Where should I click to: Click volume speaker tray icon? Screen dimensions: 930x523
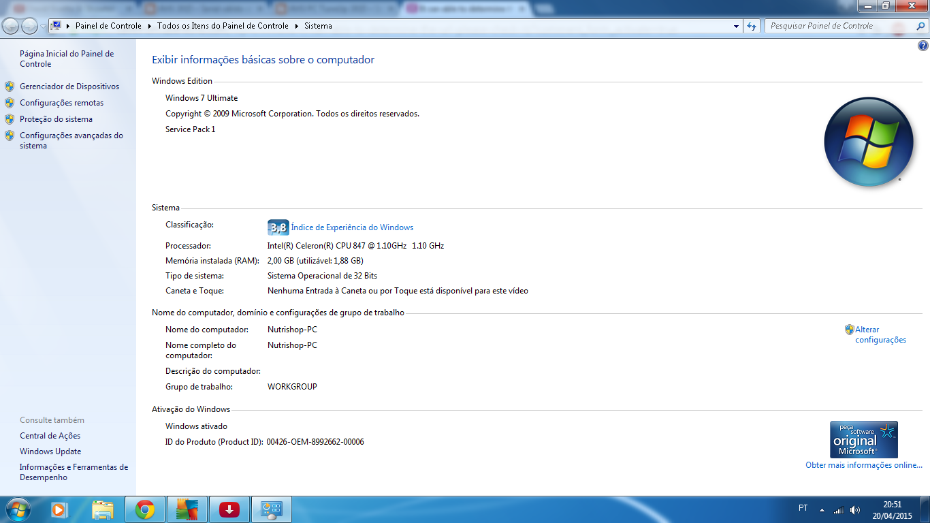click(x=855, y=509)
